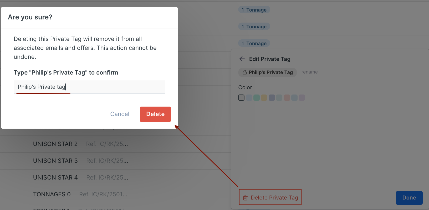
Task: Click the rename link next to the tag
Action: pyautogui.click(x=309, y=72)
